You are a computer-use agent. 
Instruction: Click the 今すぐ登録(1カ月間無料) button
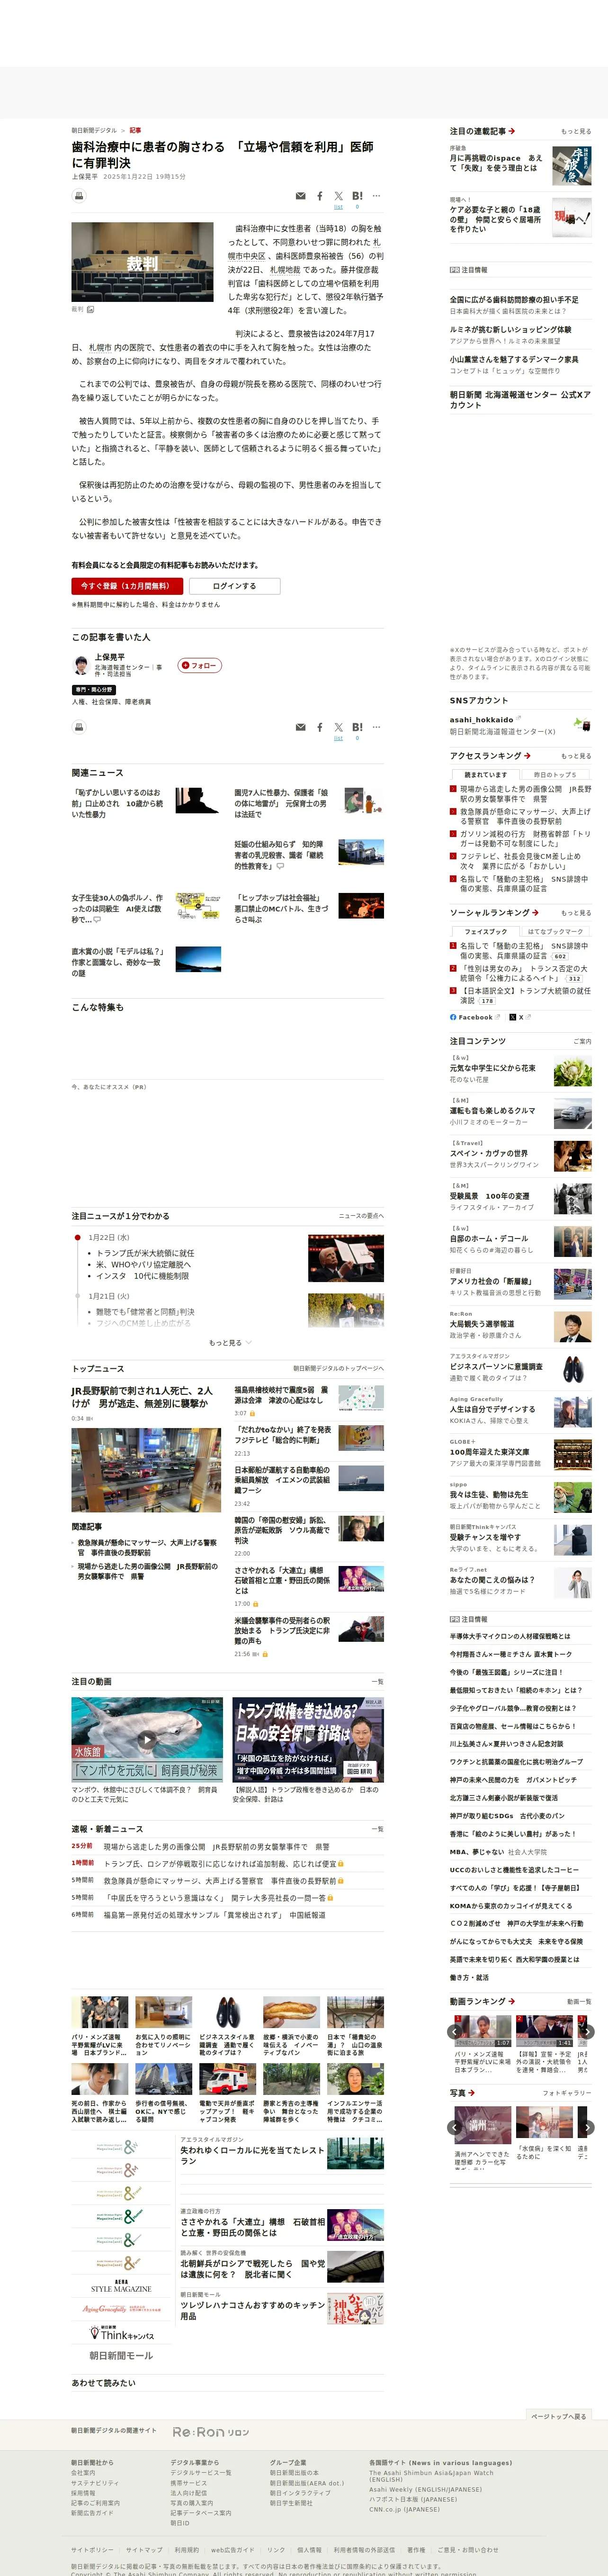pos(127,586)
